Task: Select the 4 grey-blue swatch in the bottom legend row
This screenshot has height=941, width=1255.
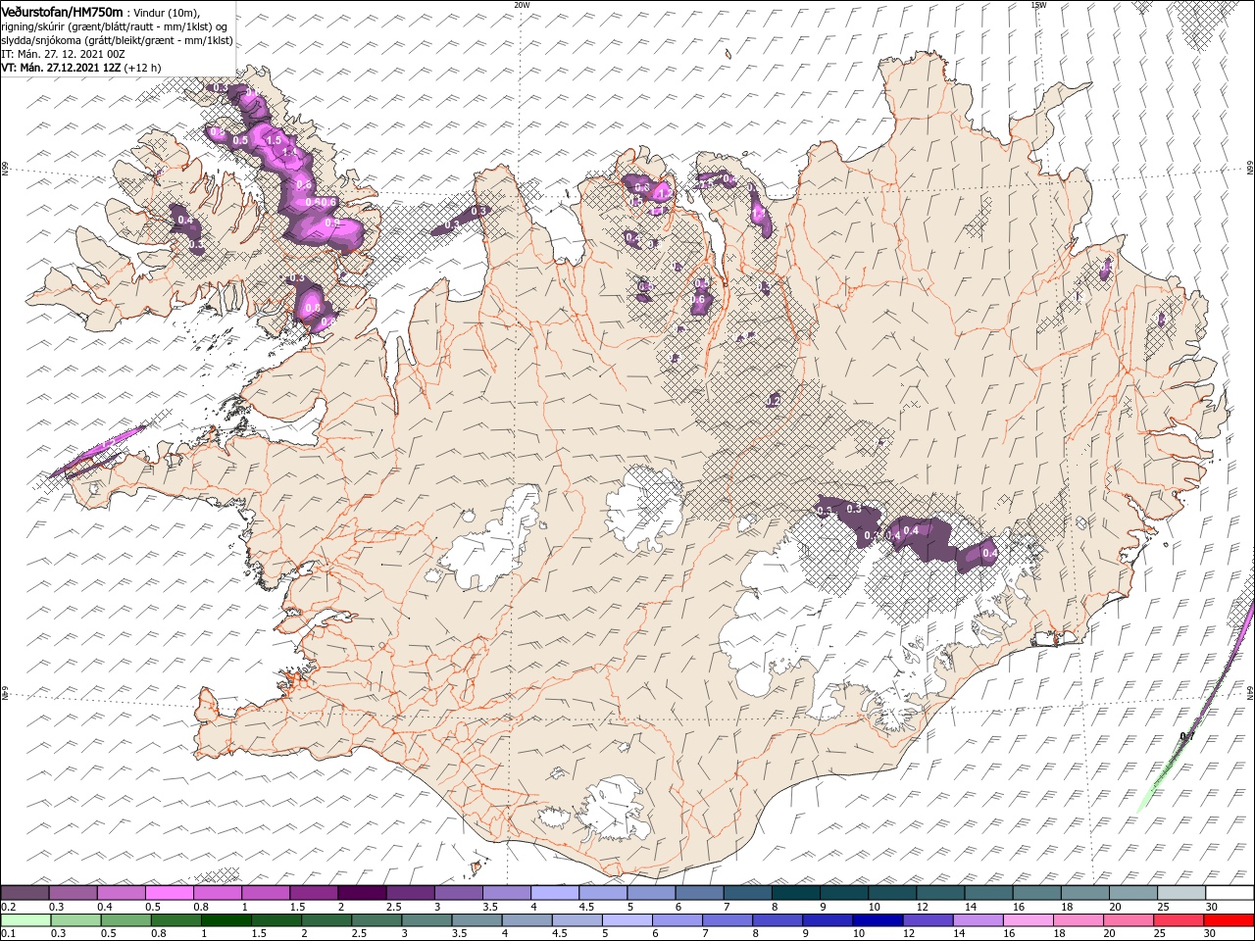Action: pyautogui.click(x=527, y=920)
